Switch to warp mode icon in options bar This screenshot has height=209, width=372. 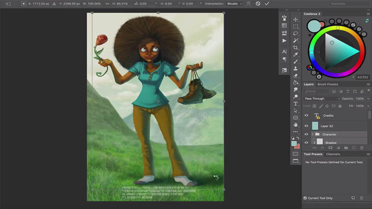pos(249,3)
